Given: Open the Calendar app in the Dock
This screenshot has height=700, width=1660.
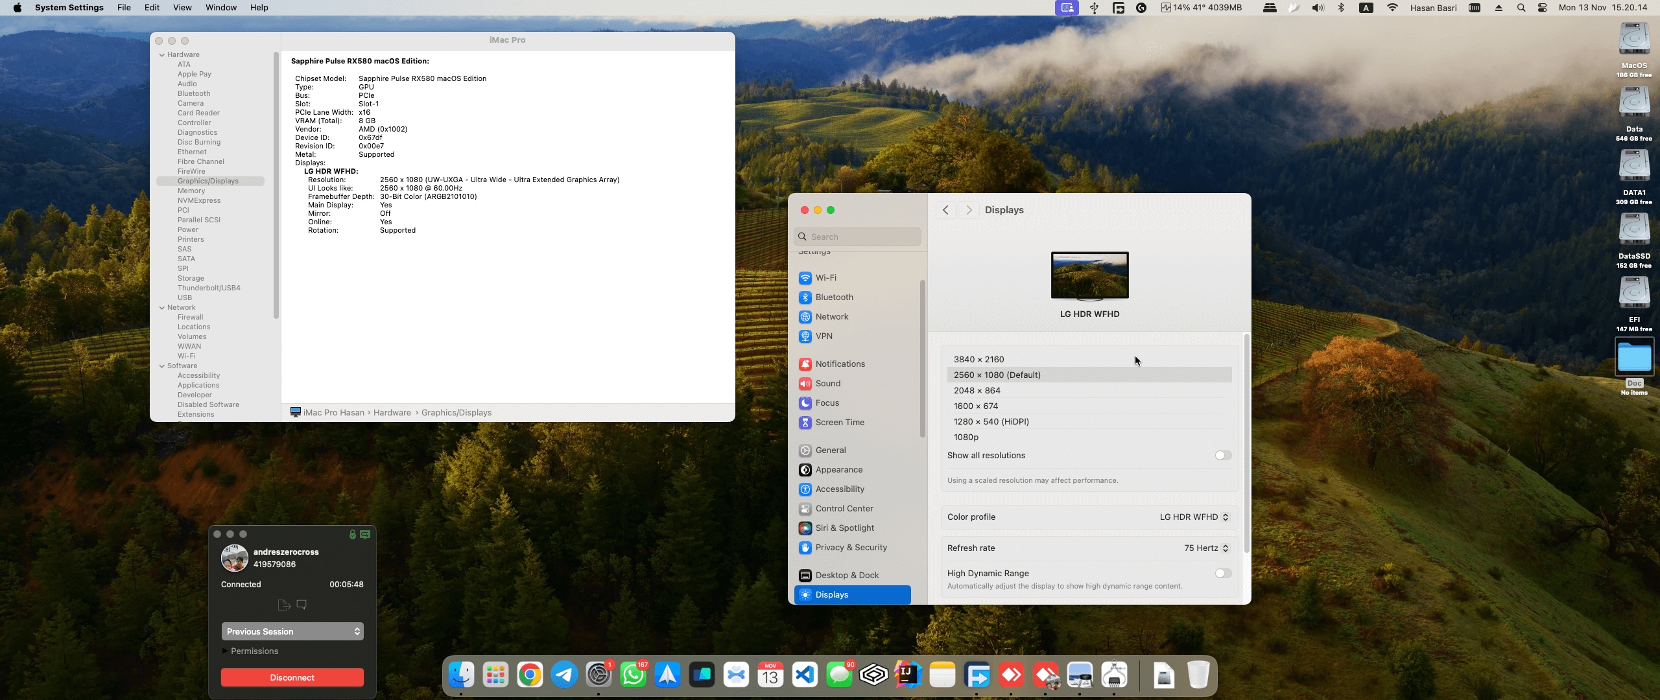Looking at the screenshot, I should pyautogui.click(x=770, y=675).
